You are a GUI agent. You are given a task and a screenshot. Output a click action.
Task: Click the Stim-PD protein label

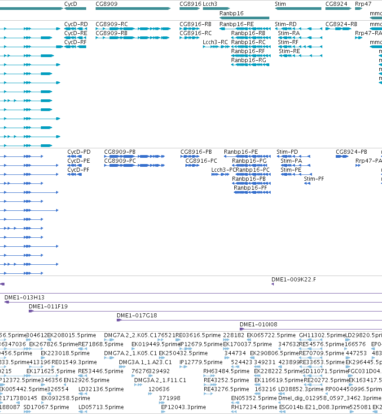pos(287,152)
